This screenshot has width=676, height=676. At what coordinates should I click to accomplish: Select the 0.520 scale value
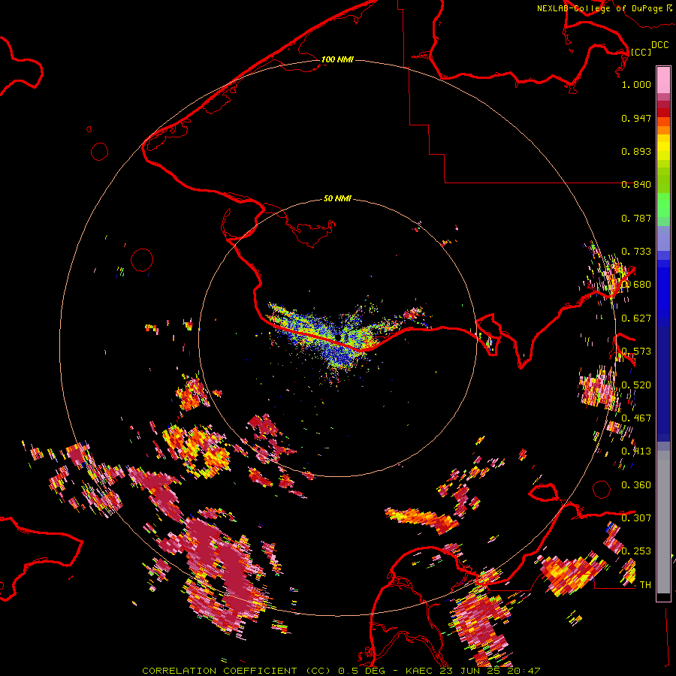[x=636, y=385]
